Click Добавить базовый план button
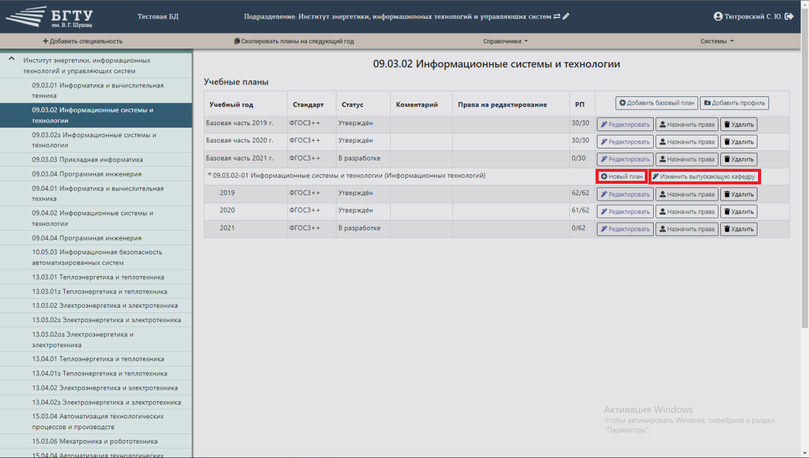The width and height of the screenshot is (809, 458). tap(657, 103)
